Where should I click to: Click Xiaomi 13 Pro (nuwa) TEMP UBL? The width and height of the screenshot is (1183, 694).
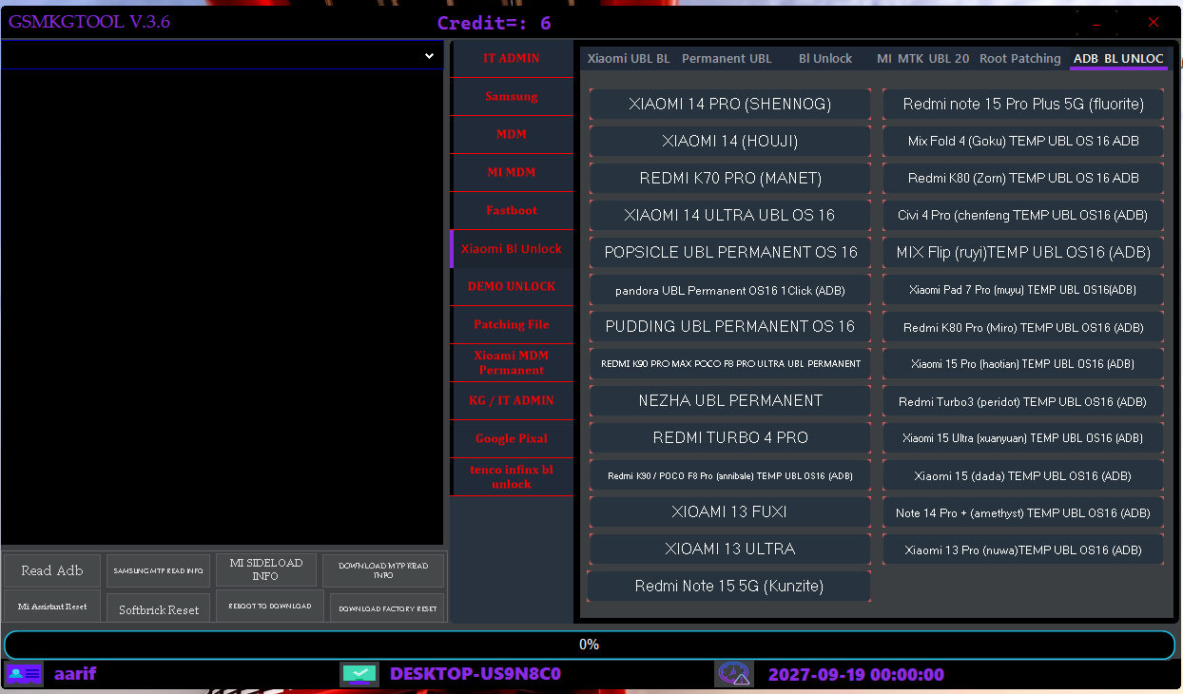coord(1023,549)
